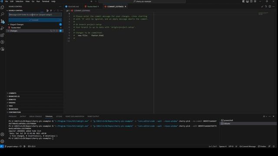Switch to the footer.html tab

92,6
